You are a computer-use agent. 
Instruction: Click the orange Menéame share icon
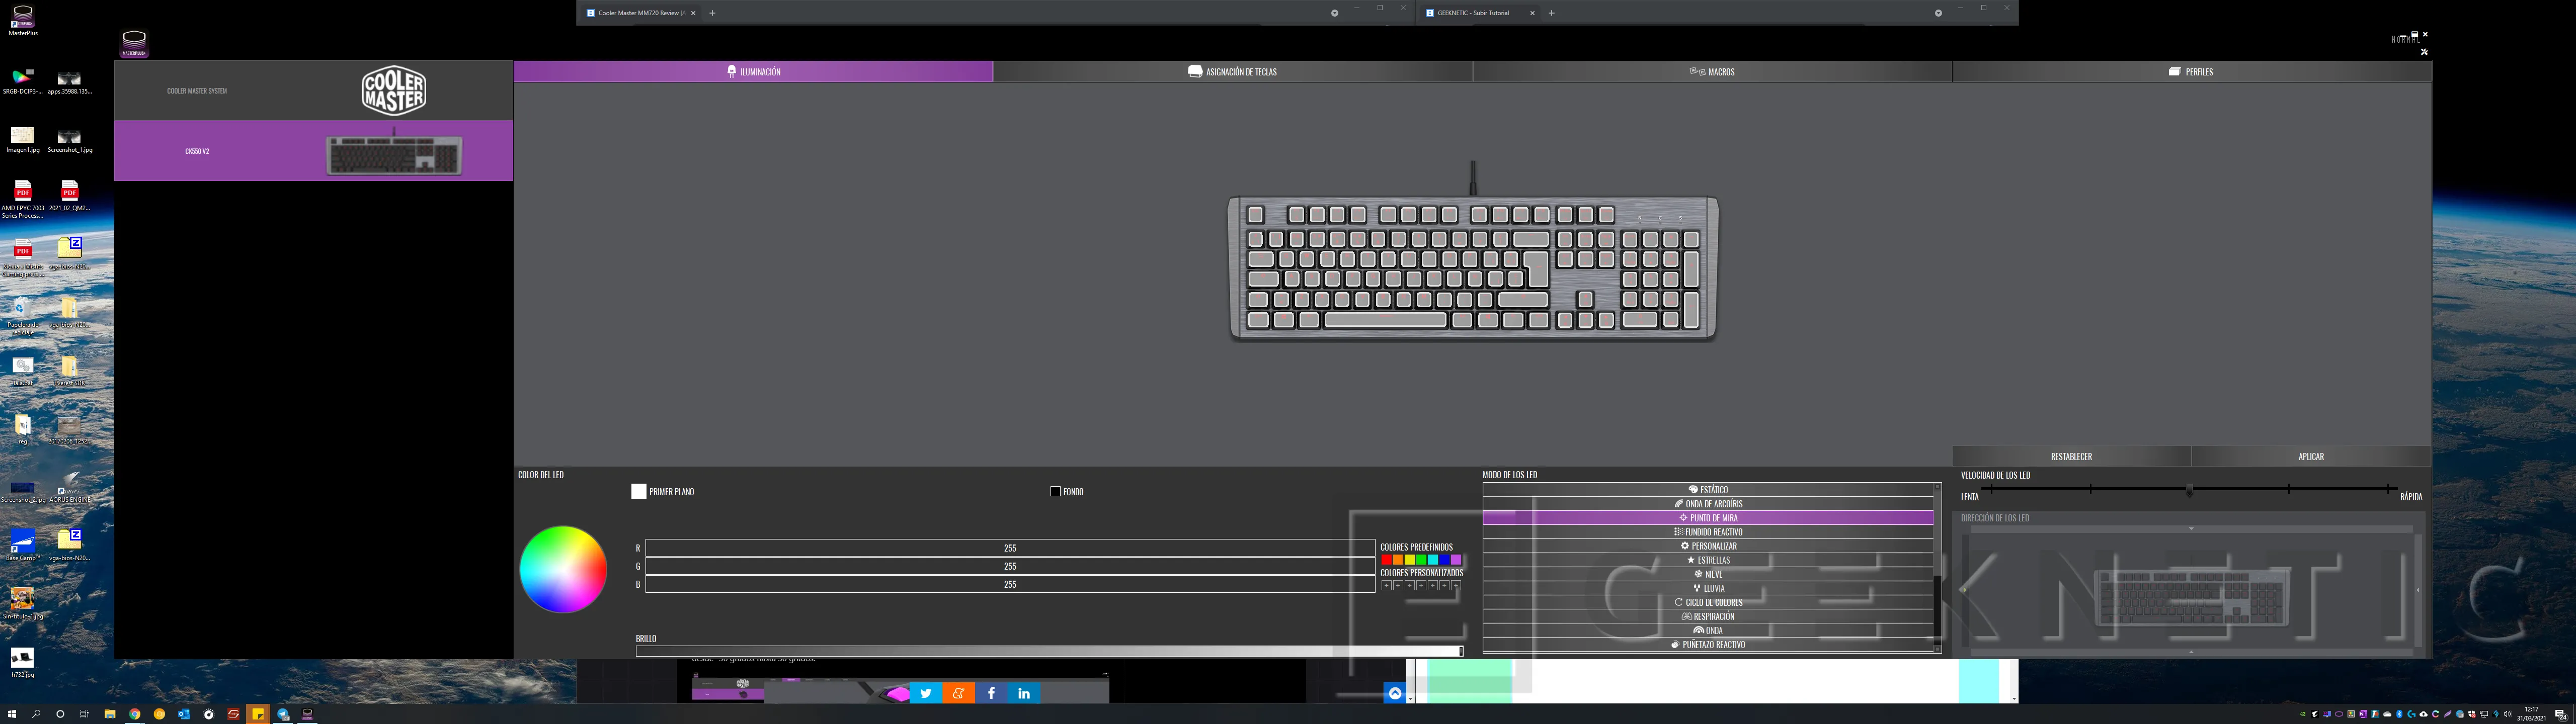coord(958,693)
